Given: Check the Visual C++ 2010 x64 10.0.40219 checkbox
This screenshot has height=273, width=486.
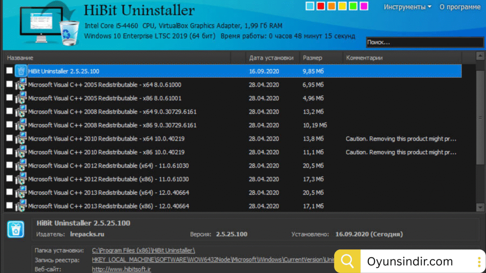Looking at the screenshot, I should pos(9,138).
